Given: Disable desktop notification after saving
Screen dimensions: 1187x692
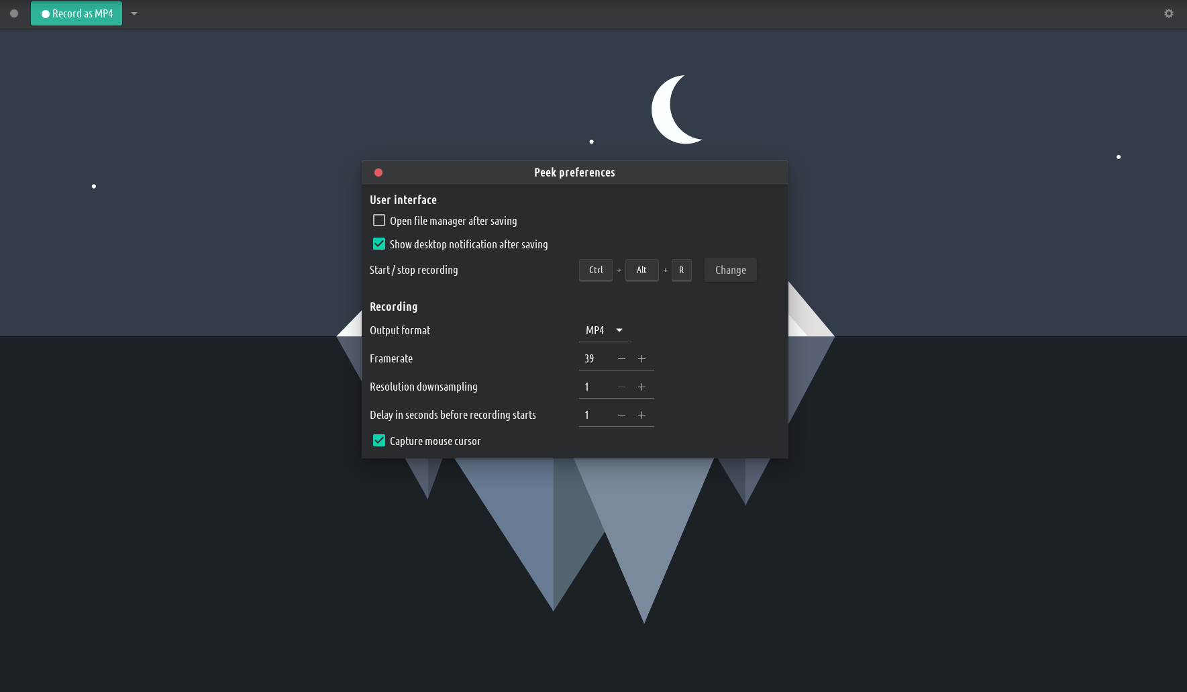Looking at the screenshot, I should click(x=379, y=244).
